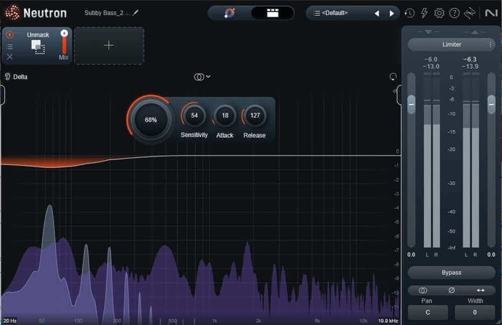The height and width of the screenshot is (325, 502).
Task: Click the reset circular arrow icon
Action: pyautogui.click(x=392, y=77)
